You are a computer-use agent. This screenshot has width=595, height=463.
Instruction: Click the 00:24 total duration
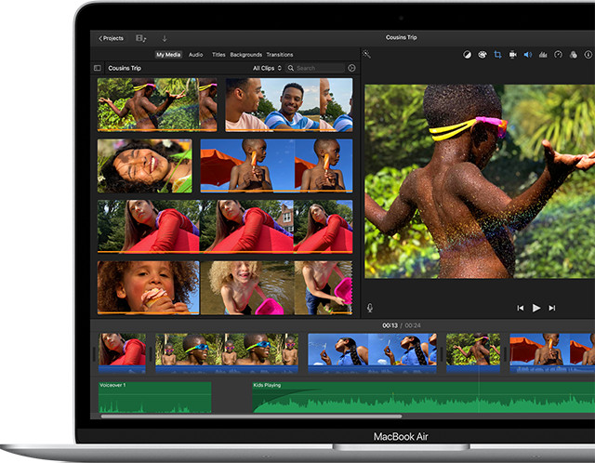pyautogui.click(x=413, y=325)
